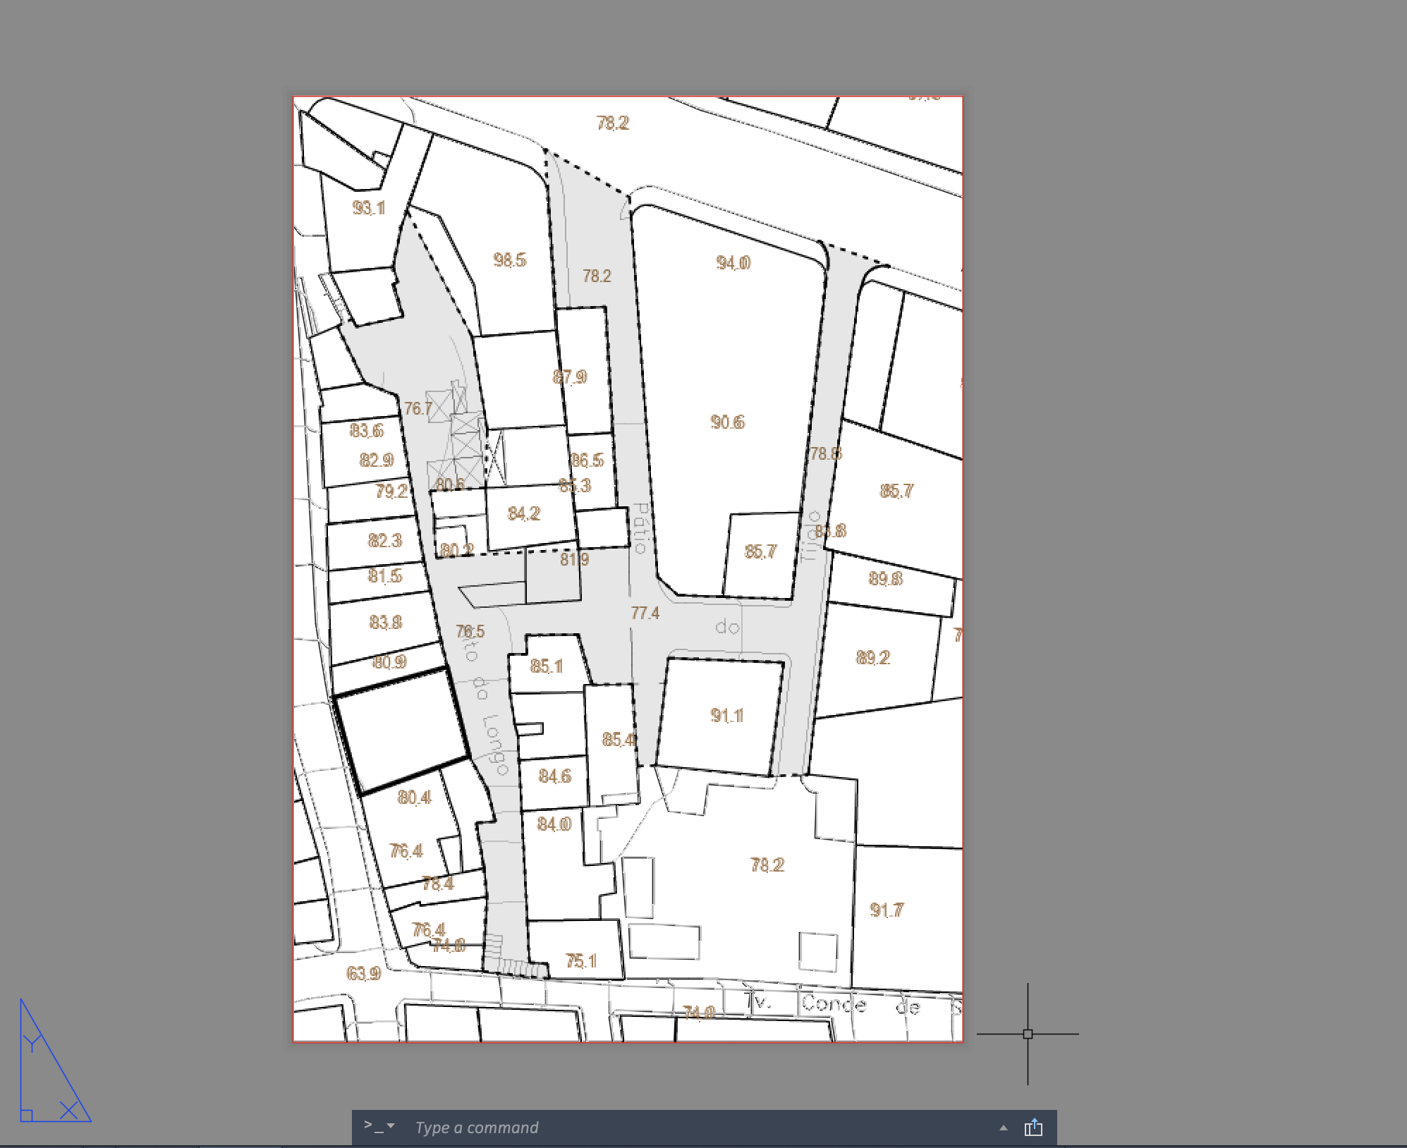Image resolution: width=1407 pixels, height=1148 pixels.
Task: Select the 98.5 elevation text
Action: pos(510,260)
